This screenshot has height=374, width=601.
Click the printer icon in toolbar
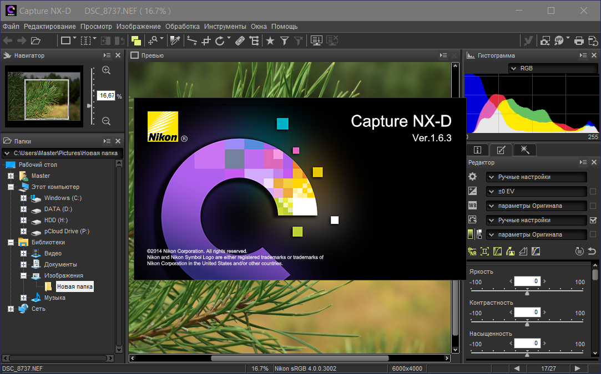[x=579, y=40]
